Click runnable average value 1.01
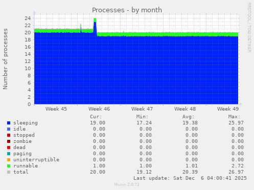 [192, 166]
